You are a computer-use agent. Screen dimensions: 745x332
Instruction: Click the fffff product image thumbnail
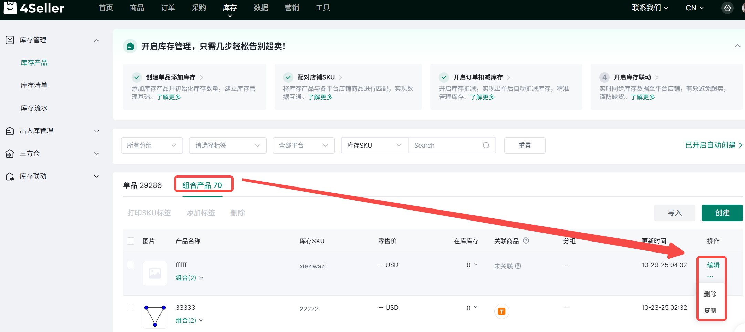point(155,274)
